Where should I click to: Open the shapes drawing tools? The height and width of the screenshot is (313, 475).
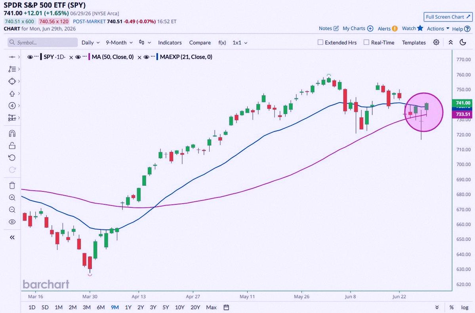12,81
